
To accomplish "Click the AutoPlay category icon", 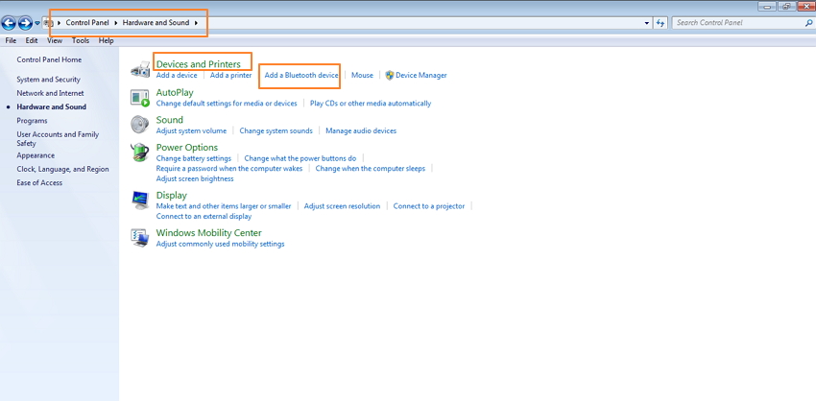I will (140, 97).
